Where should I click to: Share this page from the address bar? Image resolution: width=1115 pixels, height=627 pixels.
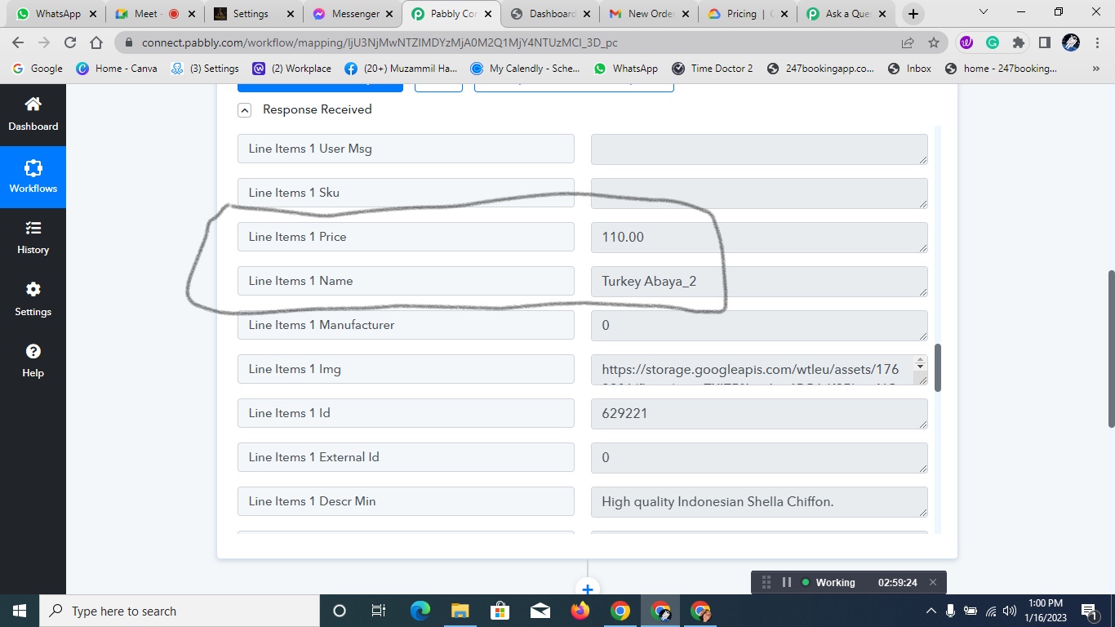click(908, 42)
